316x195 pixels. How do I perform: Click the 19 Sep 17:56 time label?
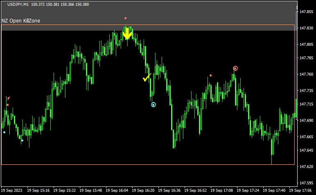(301, 191)
